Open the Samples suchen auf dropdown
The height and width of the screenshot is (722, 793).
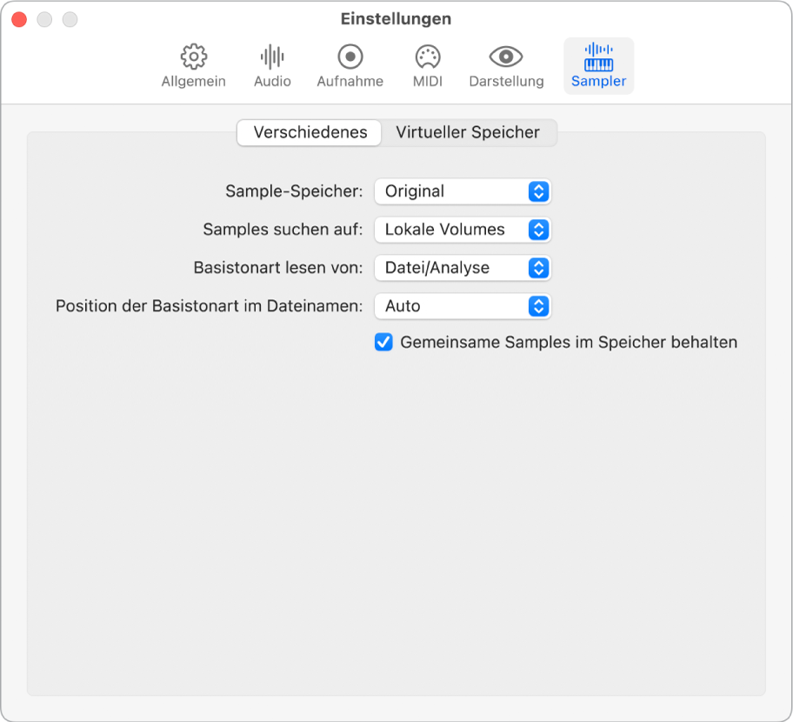[463, 230]
